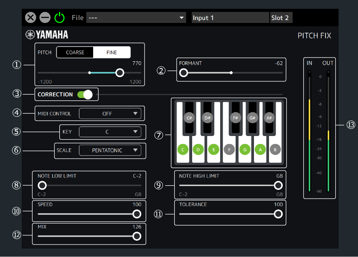Viewport: 358px width, 257px height.
Task: Open the MIDI CONTROL dropdown
Action: coord(110,113)
